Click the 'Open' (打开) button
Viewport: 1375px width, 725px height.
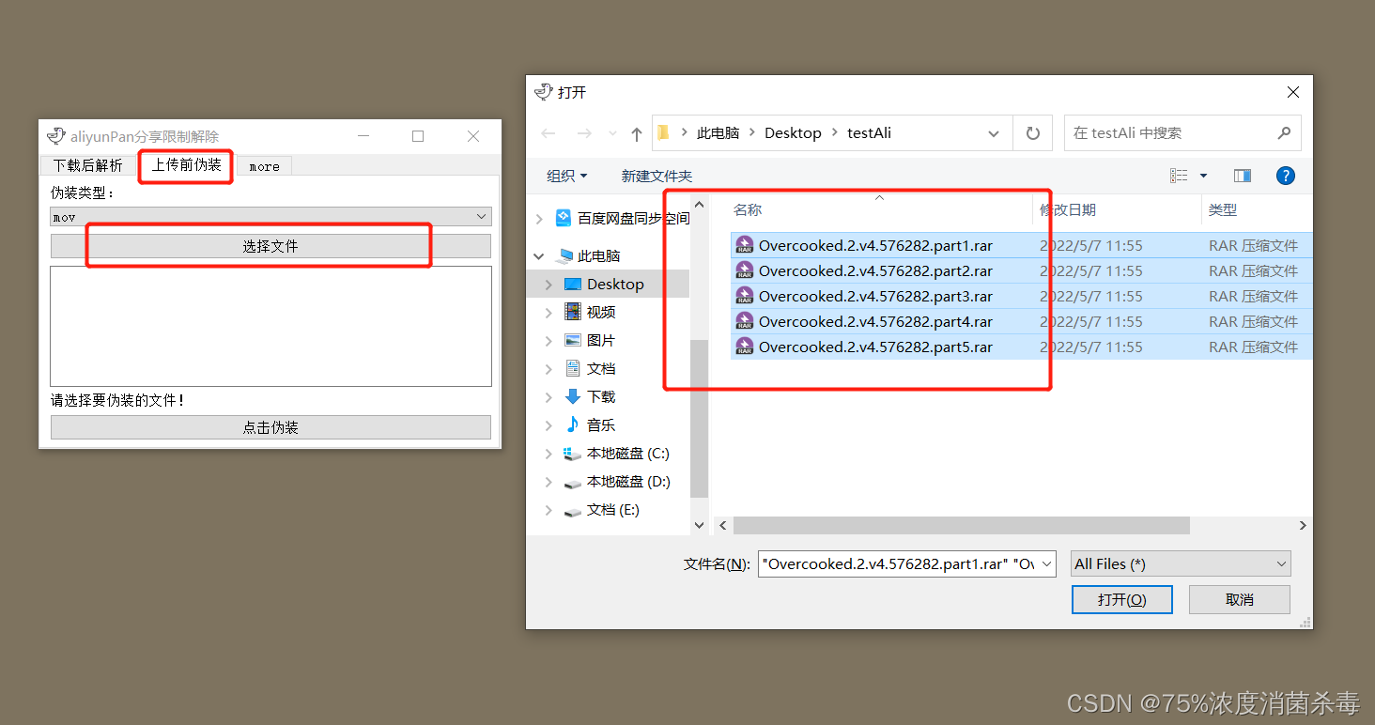1121,599
